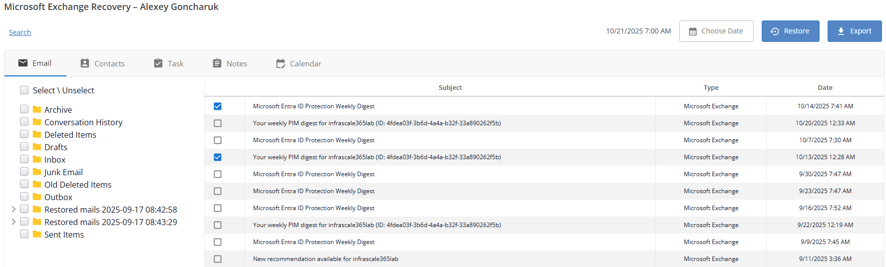Click the Contacts tab person icon
886x267 pixels.
85,63
